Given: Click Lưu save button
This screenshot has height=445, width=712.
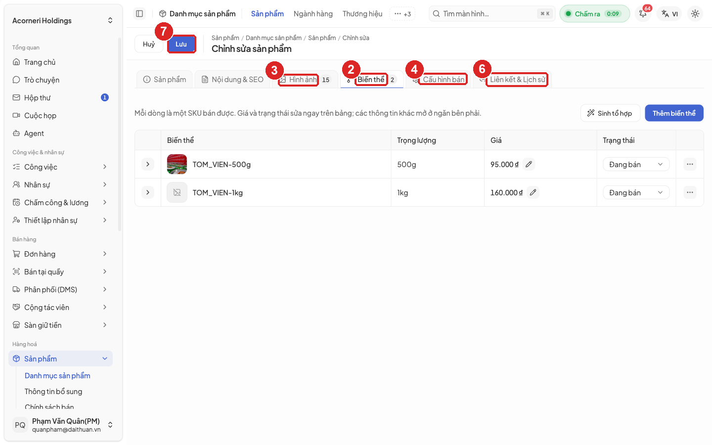Looking at the screenshot, I should click(181, 44).
